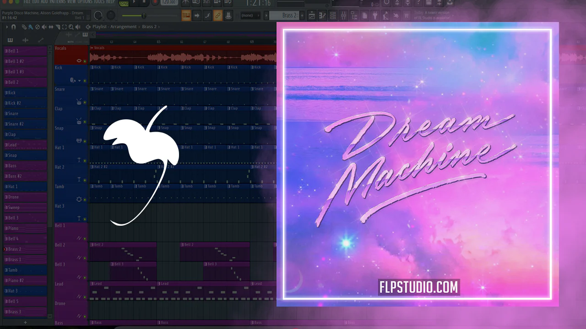
Task: Click the Stop transport button
Action: tap(145, 2)
